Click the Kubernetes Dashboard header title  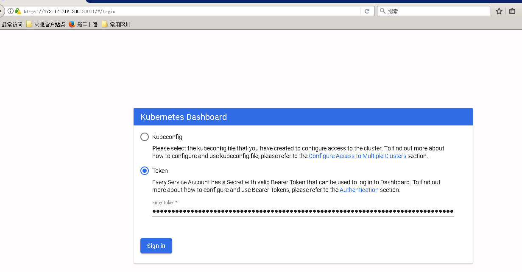184,117
